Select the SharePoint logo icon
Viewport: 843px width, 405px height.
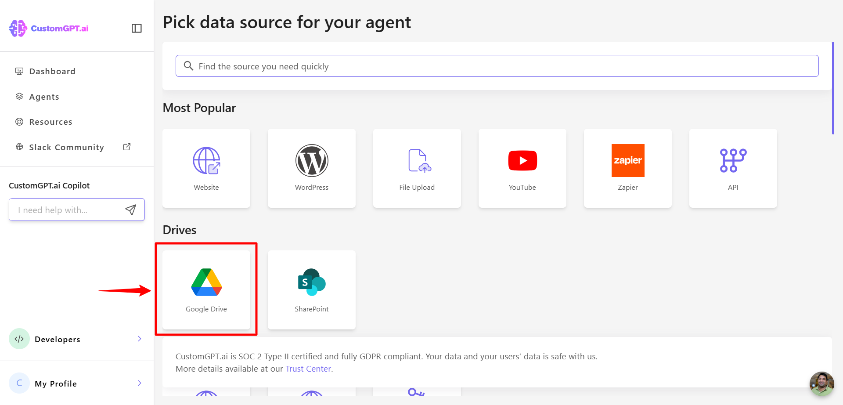pyautogui.click(x=312, y=282)
